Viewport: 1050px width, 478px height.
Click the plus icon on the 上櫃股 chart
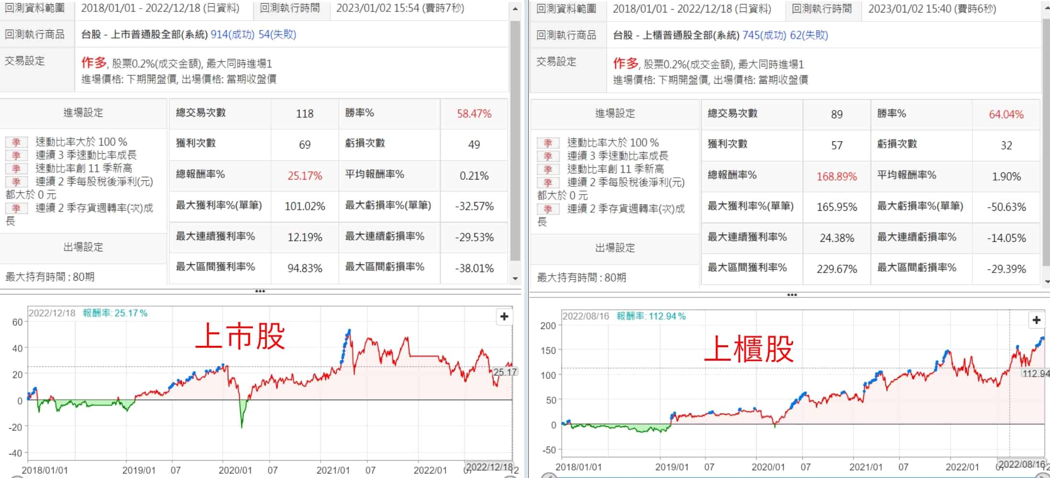tap(1036, 320)
